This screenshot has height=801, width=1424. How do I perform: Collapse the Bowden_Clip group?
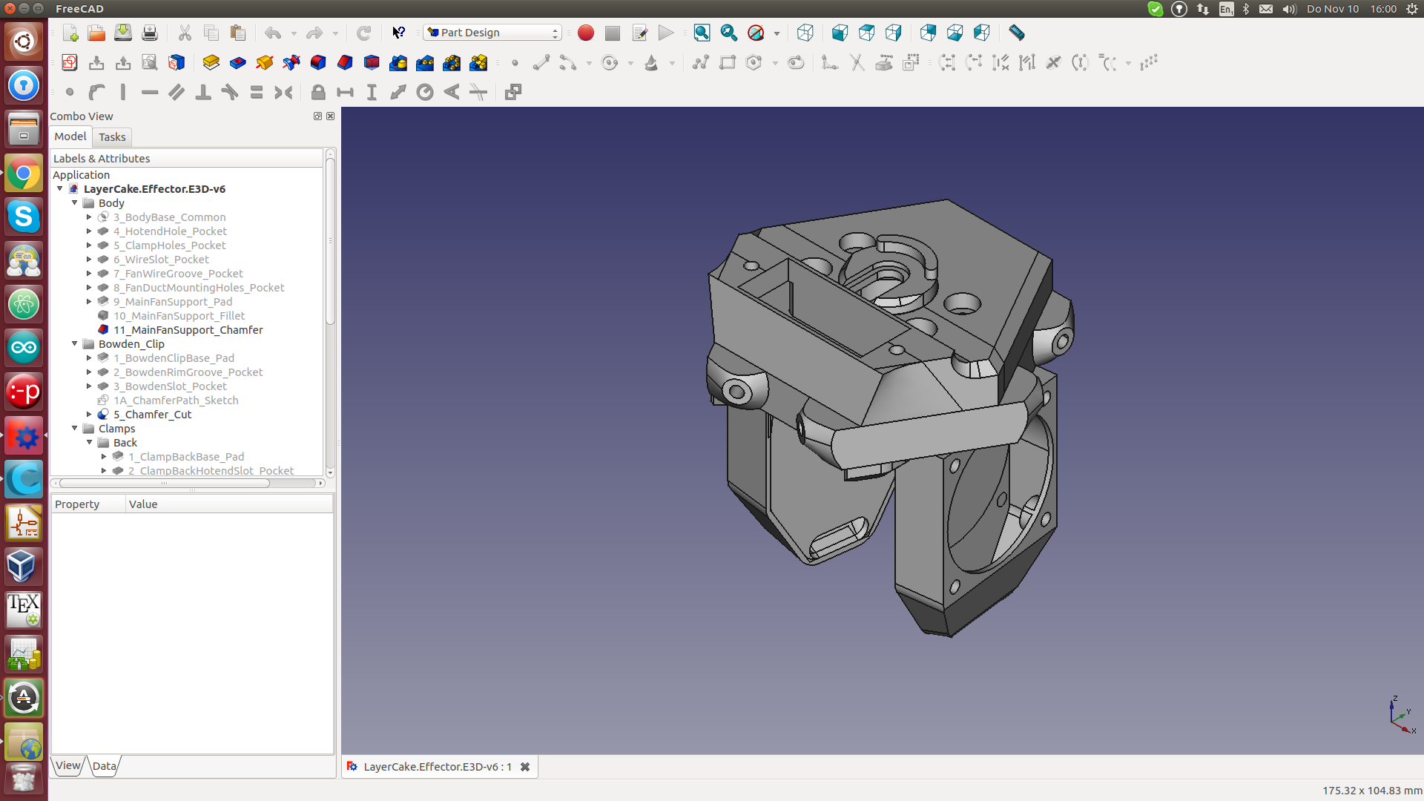pyautogui.click(x=75, y=344)
